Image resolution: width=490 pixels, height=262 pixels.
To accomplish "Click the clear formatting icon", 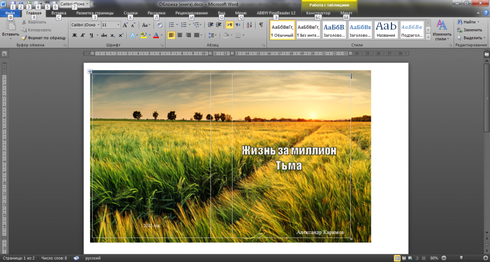I will click(159, 25).
